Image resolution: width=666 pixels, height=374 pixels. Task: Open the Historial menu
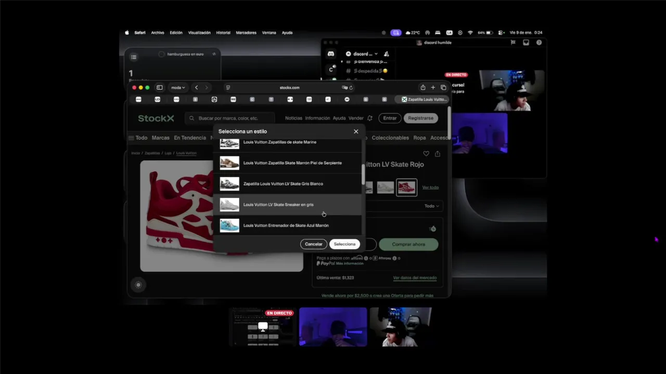(223, 33)
